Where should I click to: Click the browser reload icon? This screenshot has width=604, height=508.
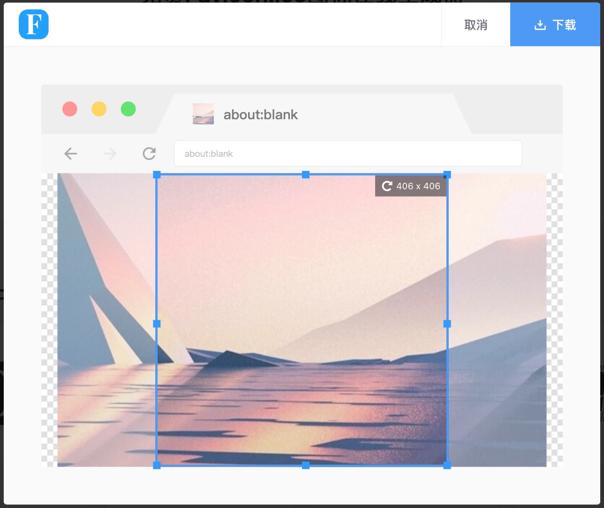pyautogui.click(x=149, y=154)
